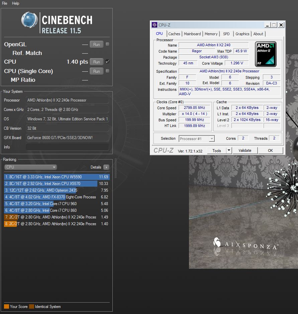Click the CPU-Z title bar app icon
298x314 pixels.
(x=155, y=25)
